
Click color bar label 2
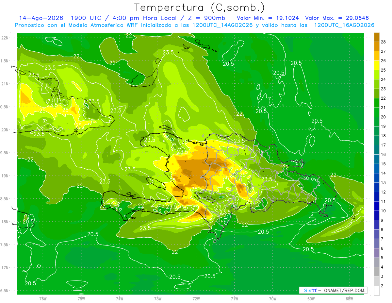click(383, 286)
